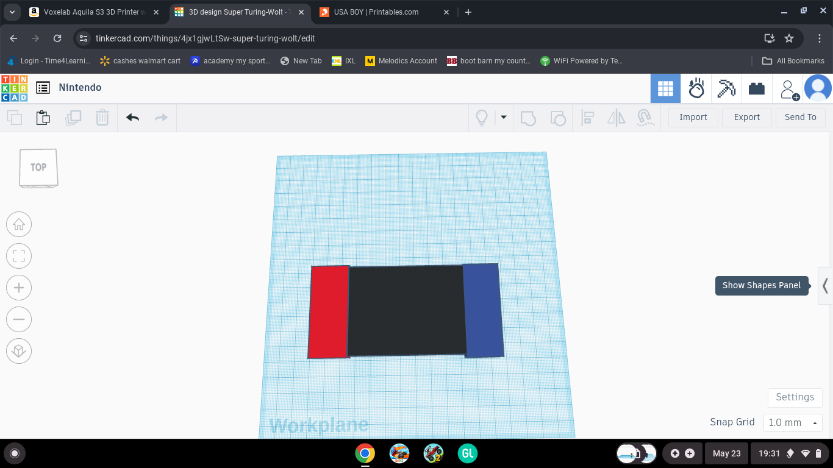Click the Copy icon in toolbar
The image size is (833, 468).
click(x=15, y=118)
